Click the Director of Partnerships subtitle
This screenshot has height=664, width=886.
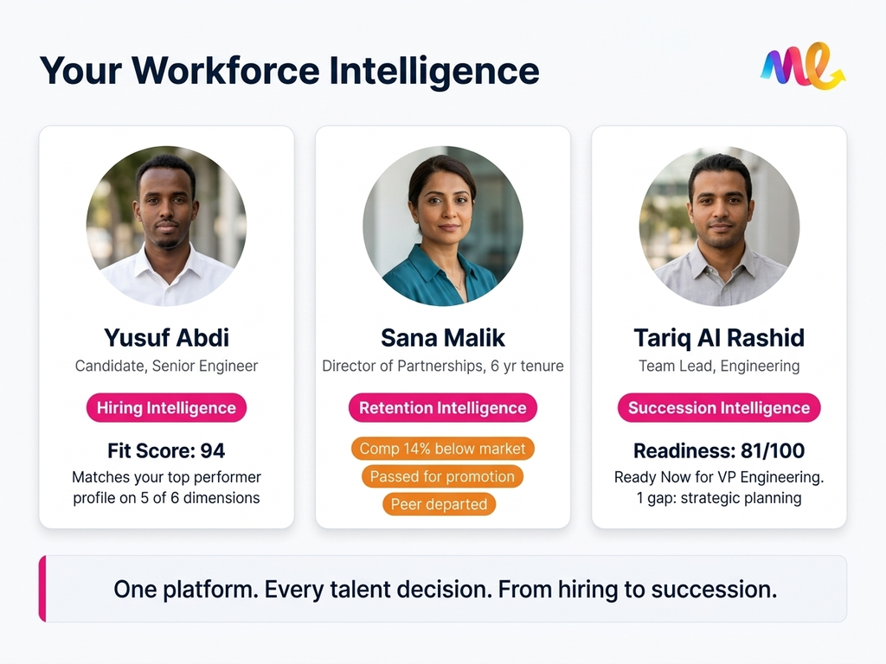[442, 366]
